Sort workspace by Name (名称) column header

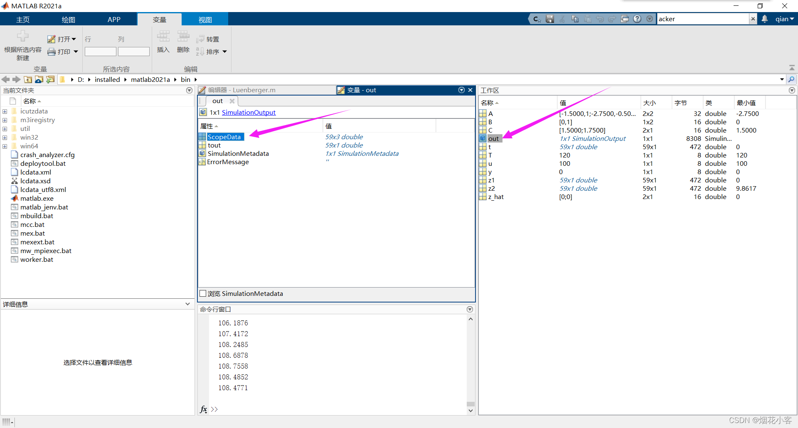[x=517, y=103]
